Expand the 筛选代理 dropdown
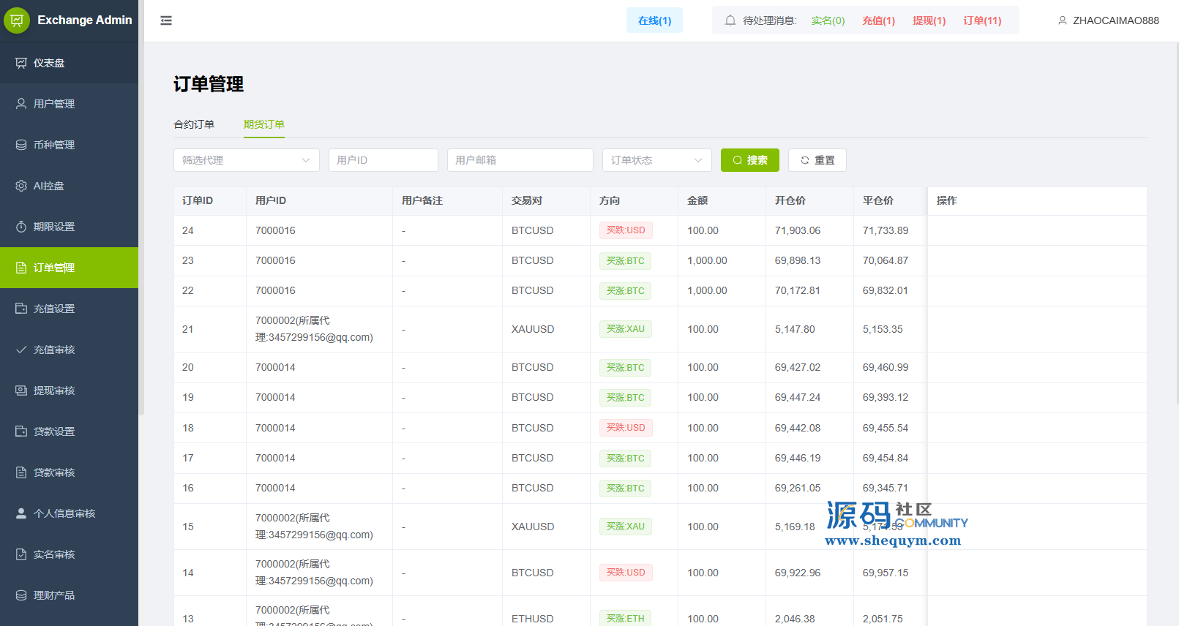1179x626 pixels. [246, 160]
